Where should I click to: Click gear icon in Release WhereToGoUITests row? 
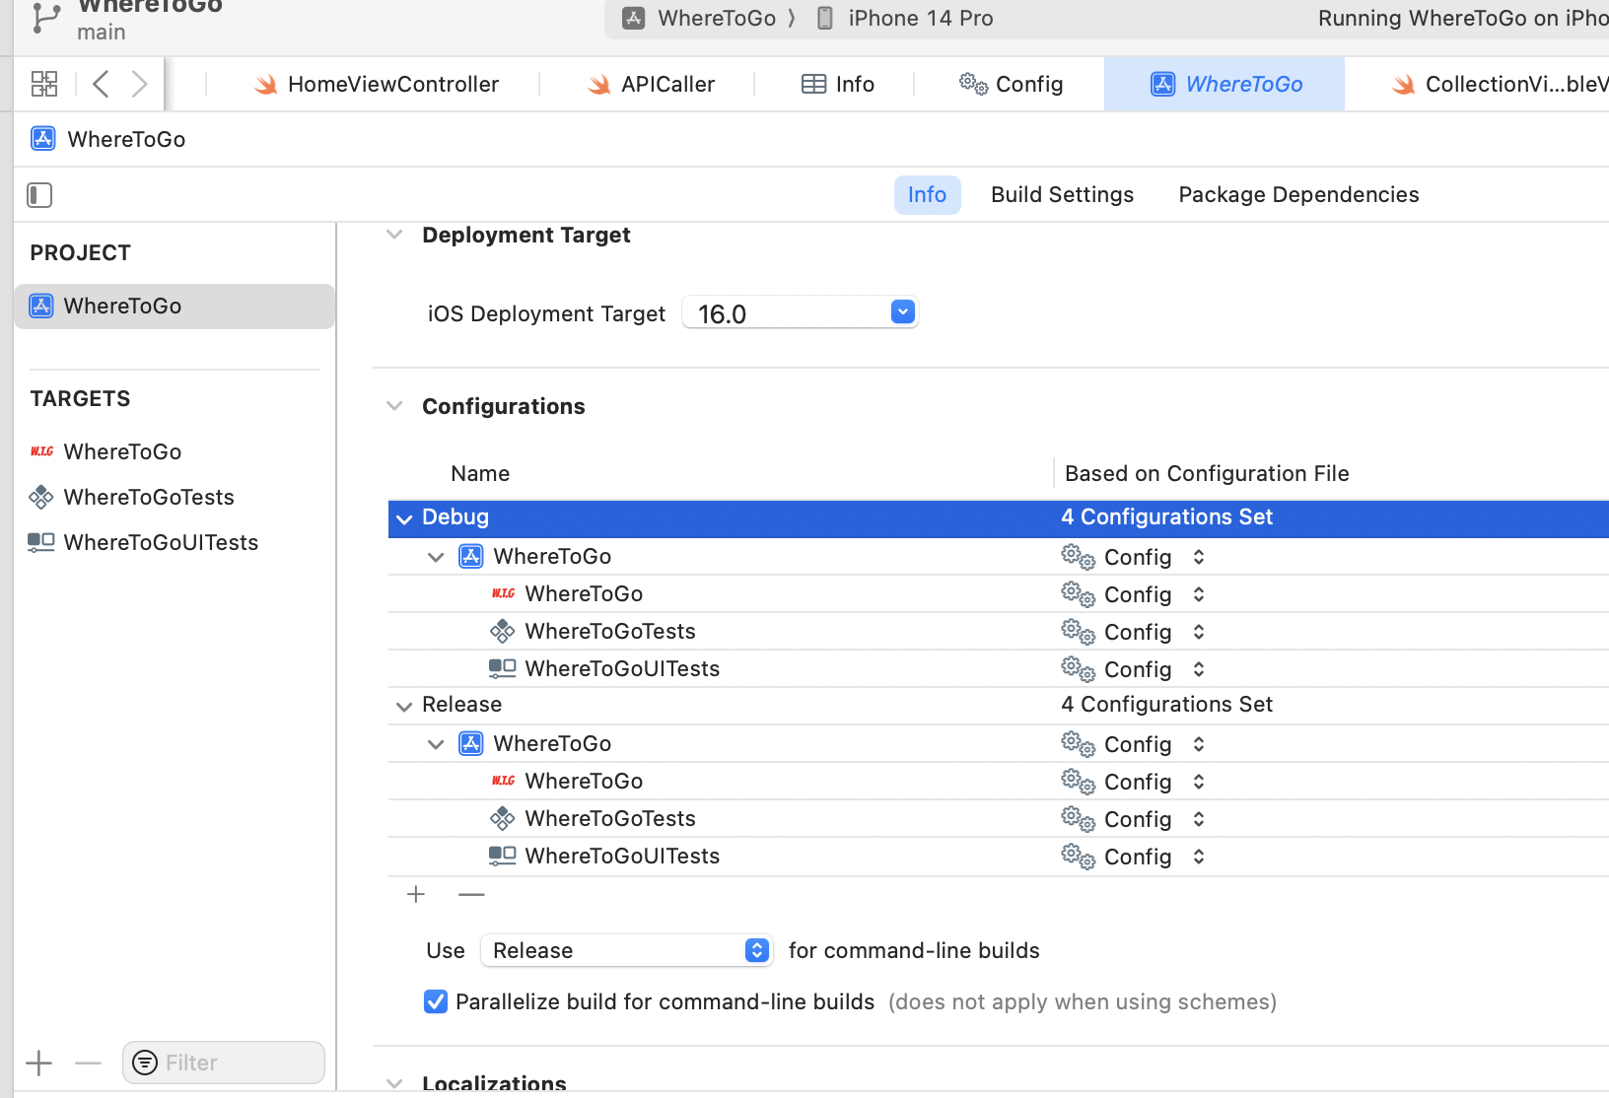pos(1078,856)
